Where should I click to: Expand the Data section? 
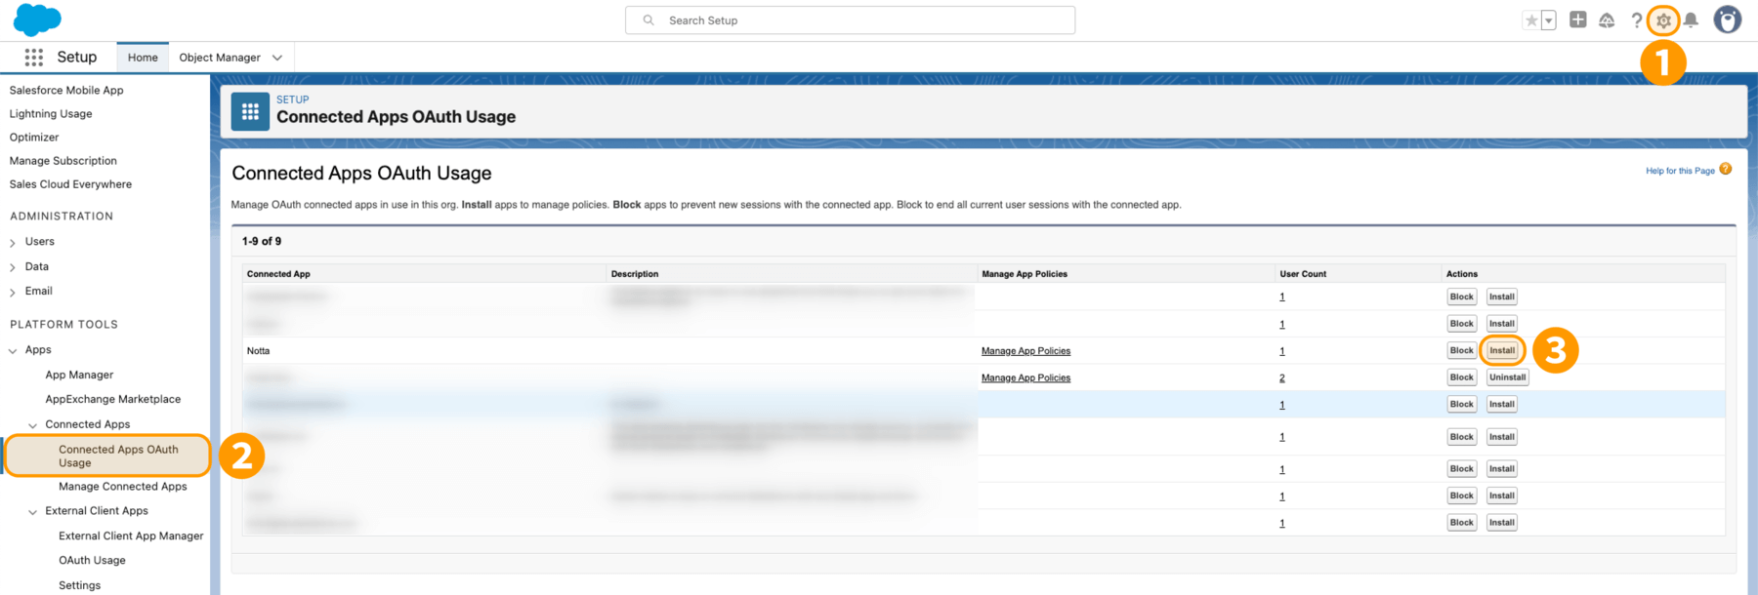(x=13, y=267)
